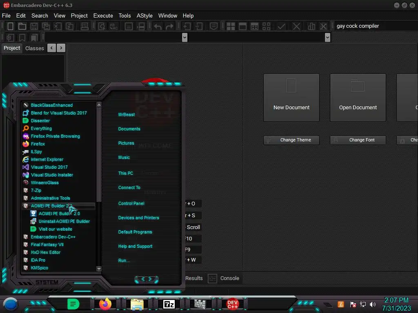The image size is (418, 313).
Task: Click the Compile four-squares toolbar icon
Action: pos(231,26)
